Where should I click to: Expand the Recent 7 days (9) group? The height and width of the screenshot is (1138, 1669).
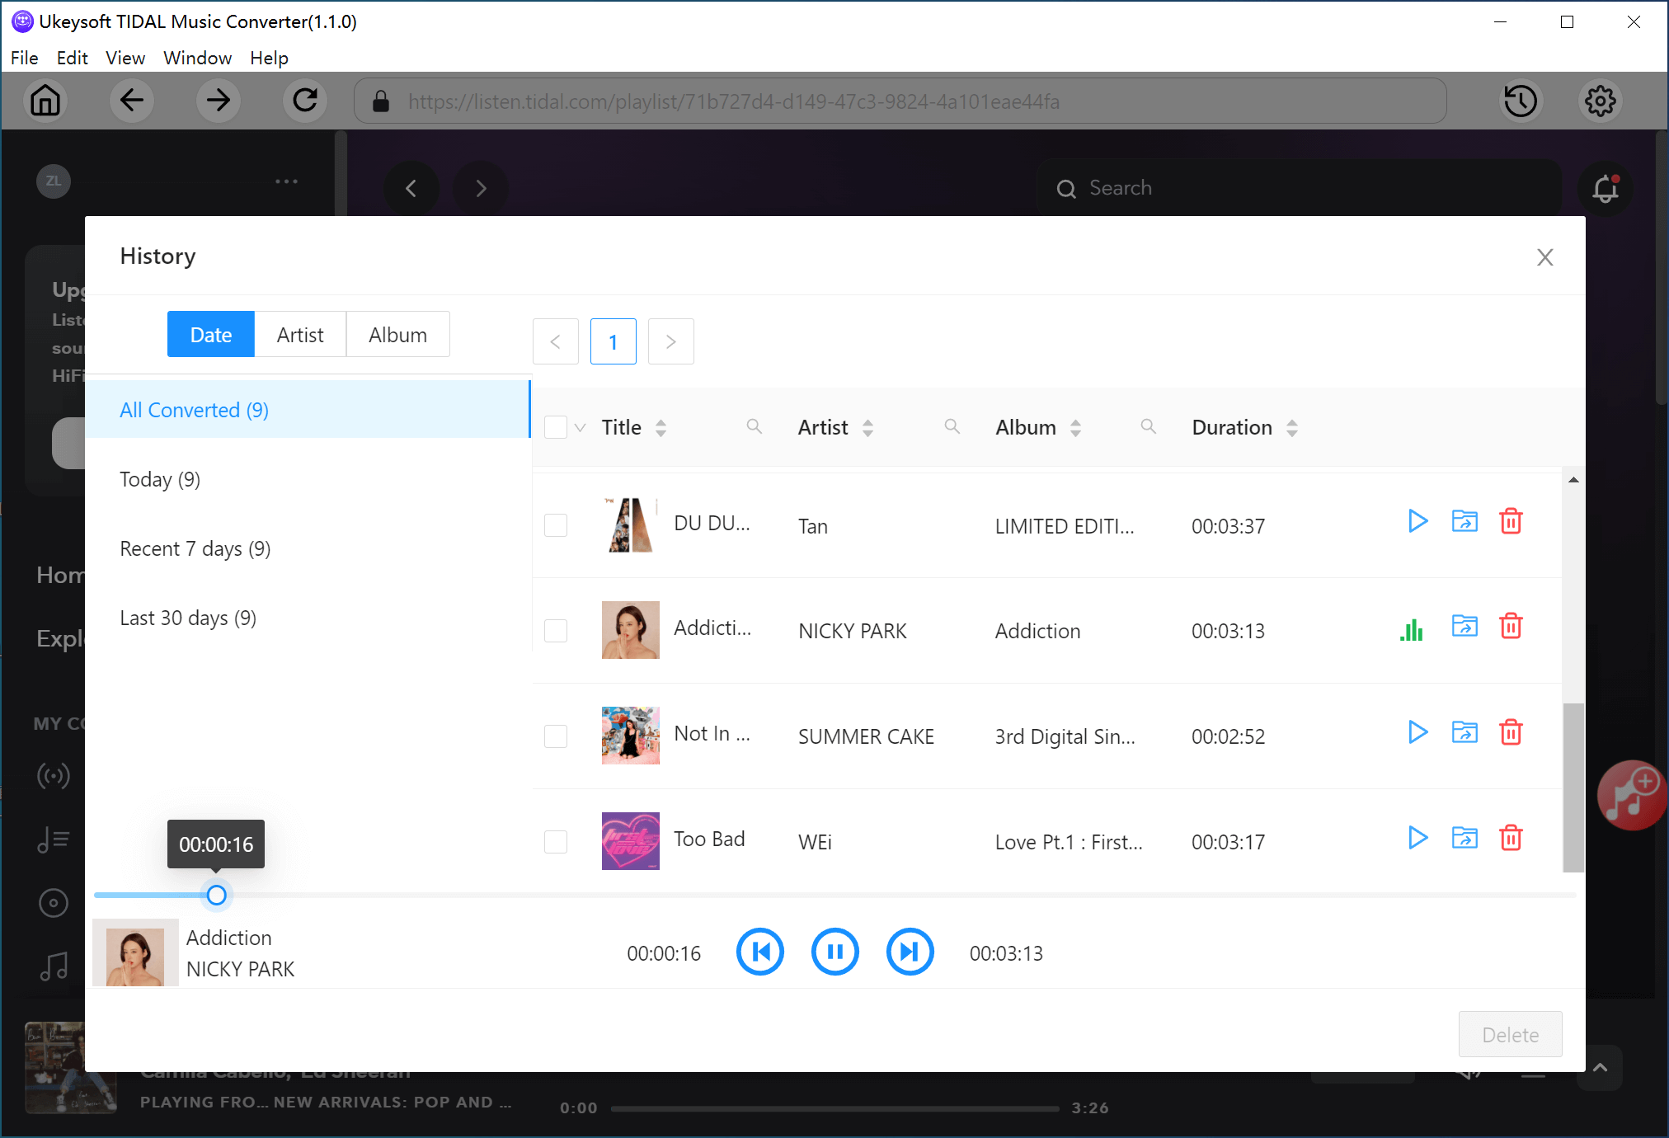coord(196,548)
